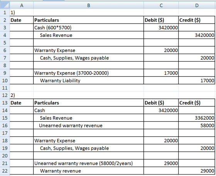The image size is (216, 176).
Task: Click 'Date' header in row 2
Action: tap(22, 20)
